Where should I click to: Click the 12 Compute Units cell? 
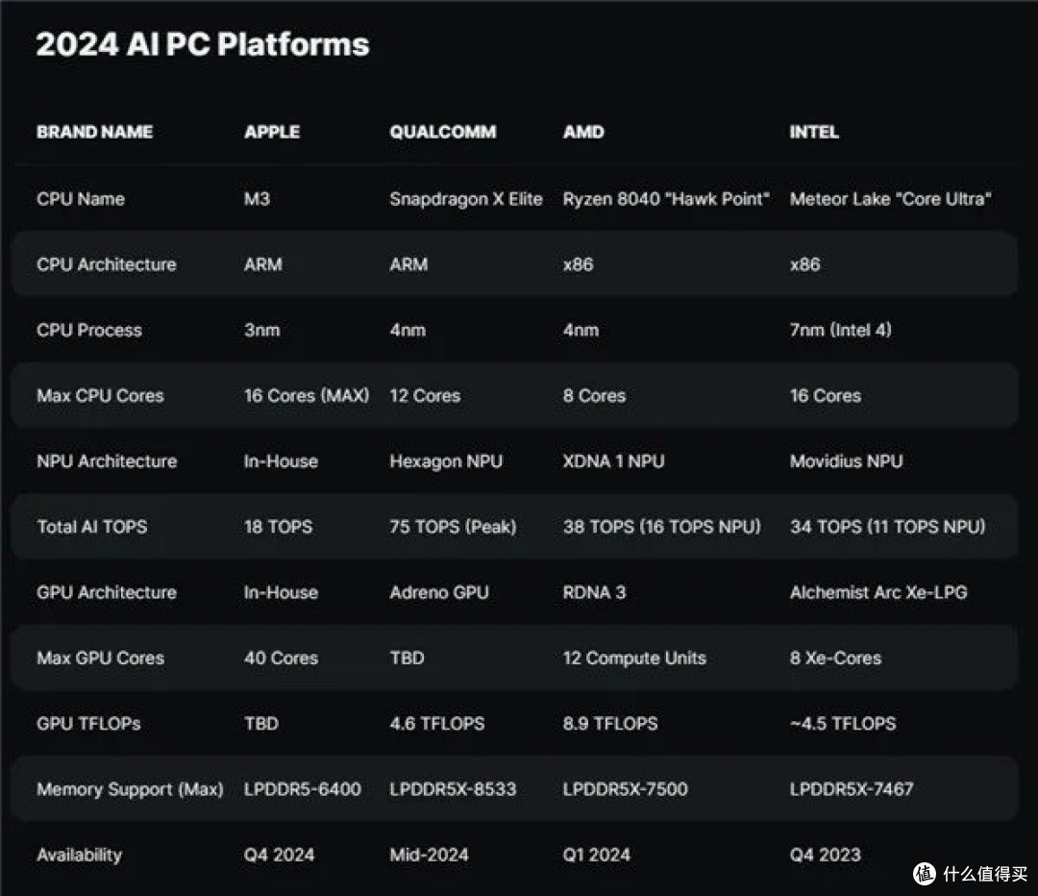(633, 659)
